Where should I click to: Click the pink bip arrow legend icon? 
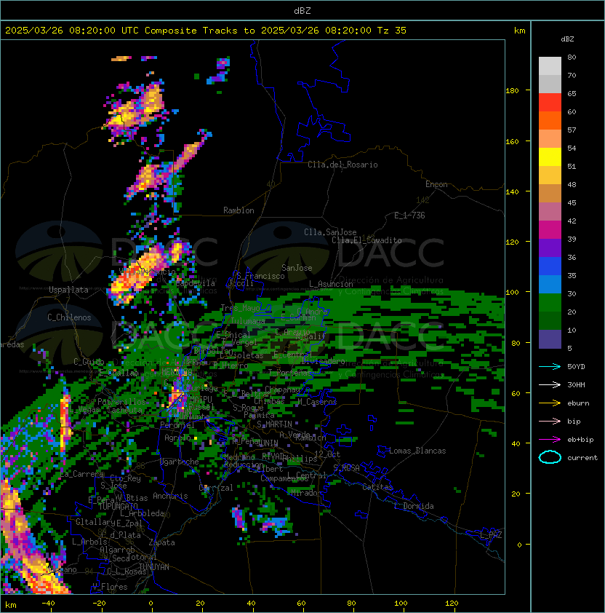click(x=550, y=421)
